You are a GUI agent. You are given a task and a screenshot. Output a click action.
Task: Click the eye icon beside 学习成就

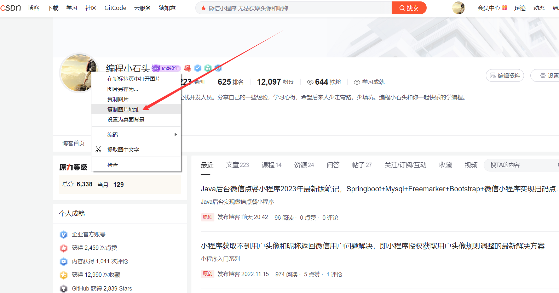pyautogui.click(x=357, y=82)
